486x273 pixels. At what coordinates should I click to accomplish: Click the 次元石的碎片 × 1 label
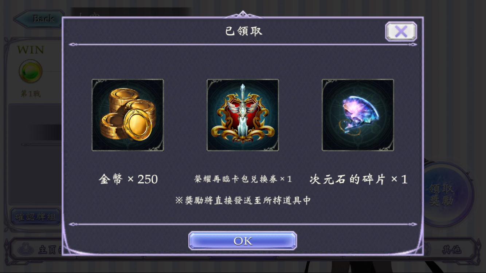pos(358,179)
